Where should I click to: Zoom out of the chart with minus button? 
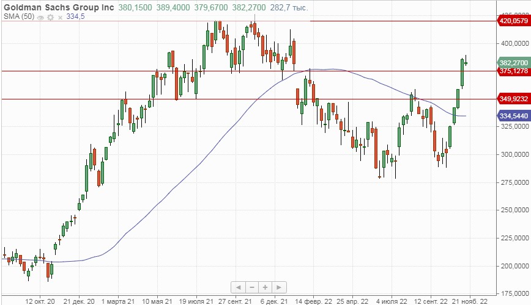251,287
